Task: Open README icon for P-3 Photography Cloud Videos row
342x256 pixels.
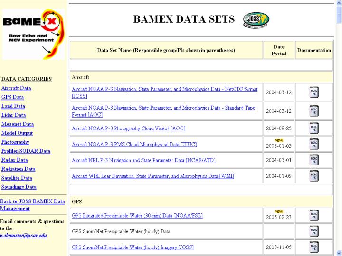Action: point(314,128)
